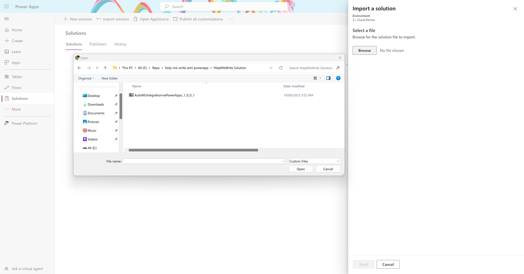Click the navigation pane vertical scrollbar

point(121,106)
